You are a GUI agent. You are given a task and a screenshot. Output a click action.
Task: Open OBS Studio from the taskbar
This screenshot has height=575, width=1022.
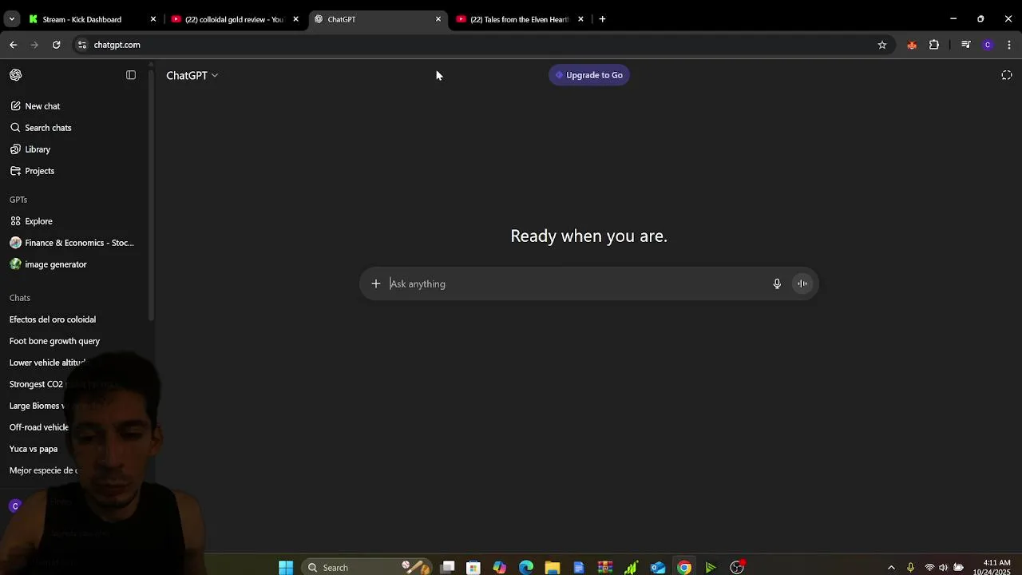(737, 568)
